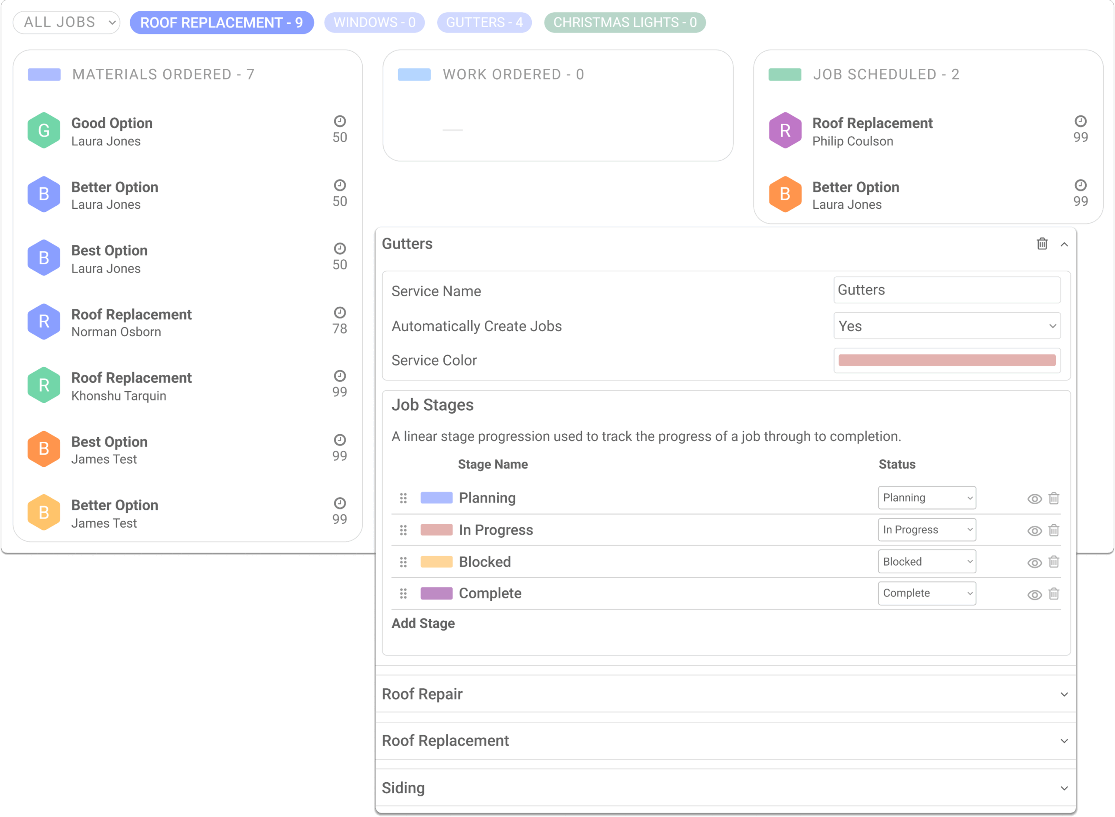Open the Planning status dropdown
This screenshot has width=1115, height=817.
(927, 498)
